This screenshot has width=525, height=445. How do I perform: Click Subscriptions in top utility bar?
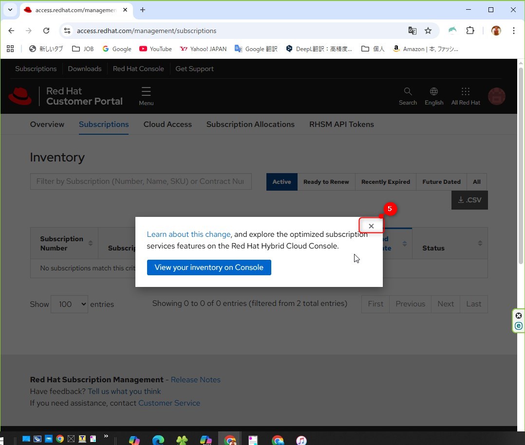click(x=36, y=69)
